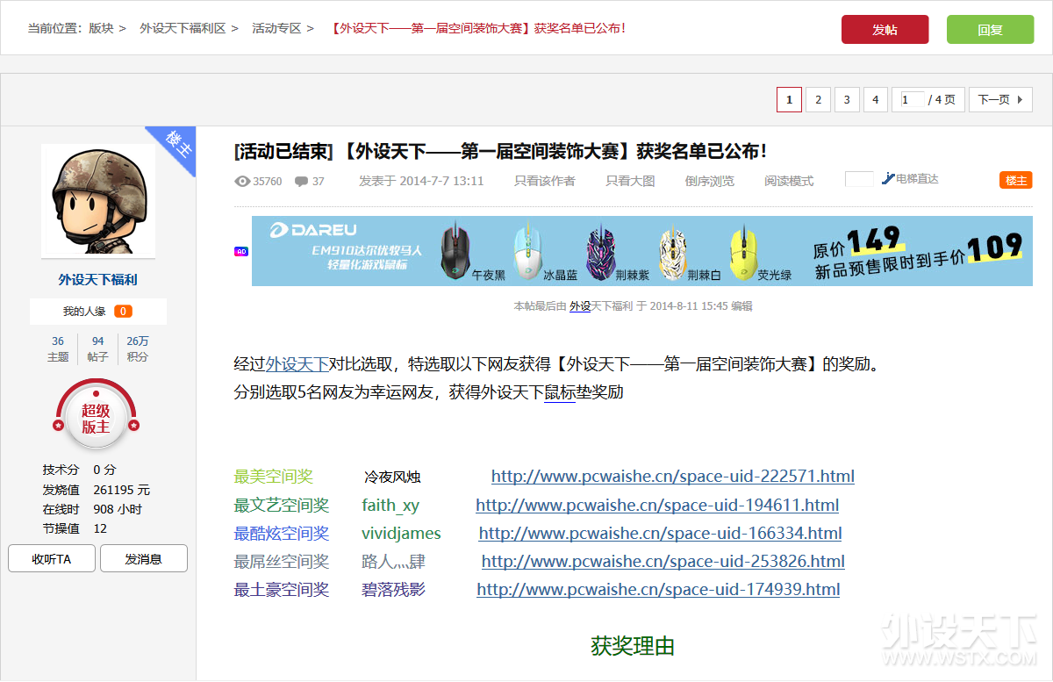Click the 超级版主 rank badge
Image resolution: width=1053 pixels, height=682 pixels.
pyautogui.click(x=97, y=419)
